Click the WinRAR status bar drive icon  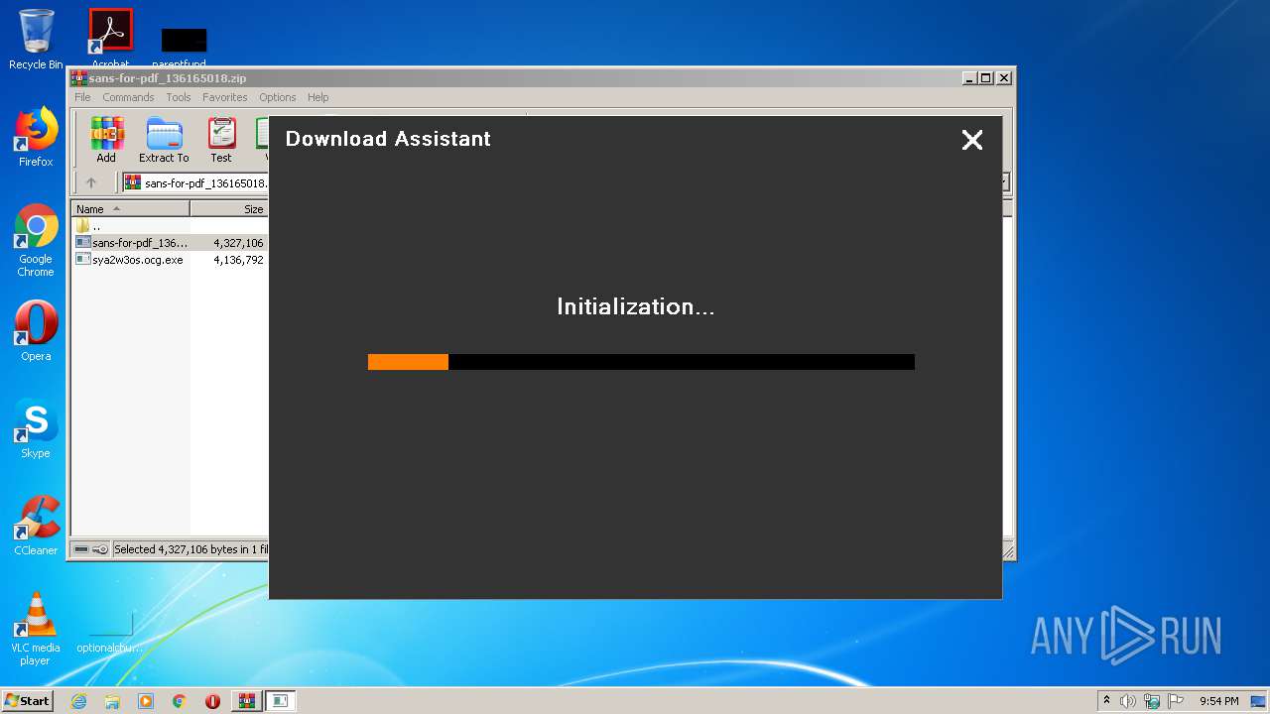[x=81, y=549]
